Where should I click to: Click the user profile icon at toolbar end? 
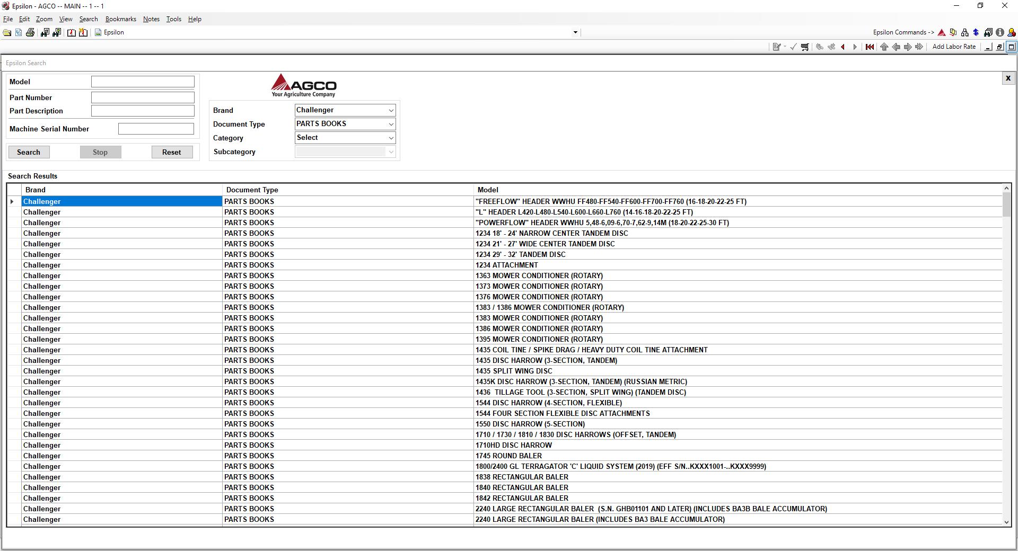[x=1012, y=33]
